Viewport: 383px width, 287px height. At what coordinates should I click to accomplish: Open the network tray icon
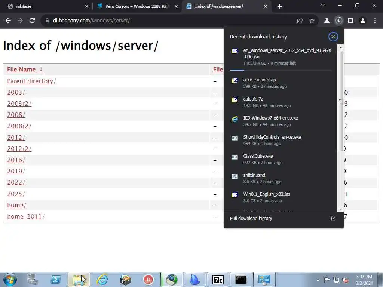pos(336,280)
